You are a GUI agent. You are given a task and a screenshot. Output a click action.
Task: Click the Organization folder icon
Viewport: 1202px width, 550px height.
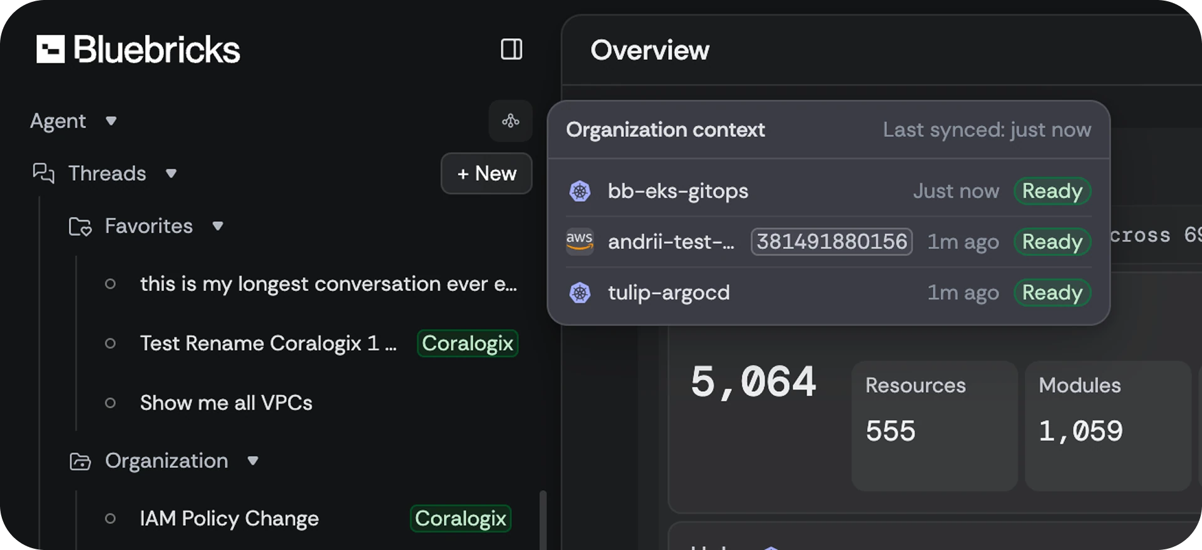80,461
